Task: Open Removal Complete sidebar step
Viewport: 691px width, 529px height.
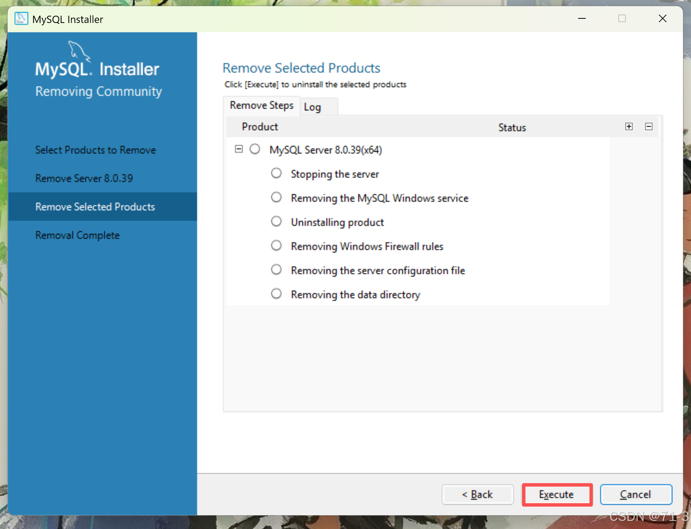Action: (x=77, y=235)
